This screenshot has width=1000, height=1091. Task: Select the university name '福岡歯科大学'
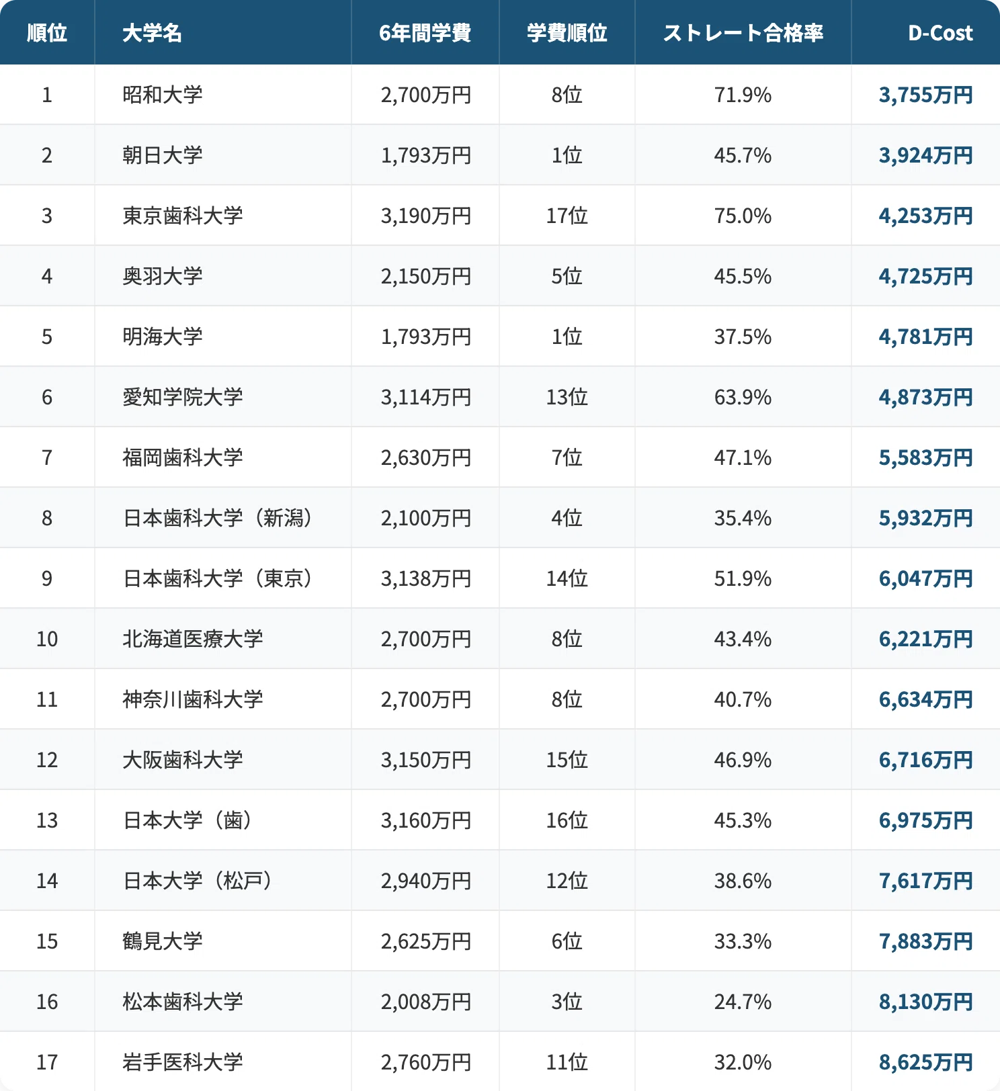183,457
